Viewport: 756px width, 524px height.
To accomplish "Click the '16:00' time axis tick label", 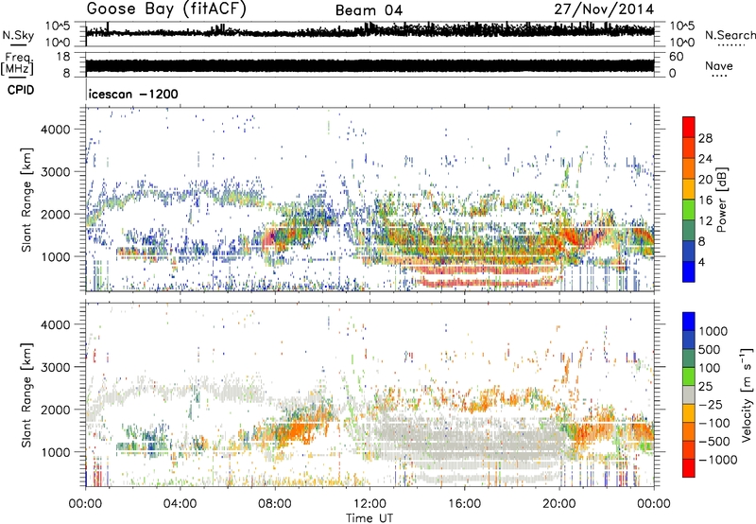I will [x=465, y=504].
